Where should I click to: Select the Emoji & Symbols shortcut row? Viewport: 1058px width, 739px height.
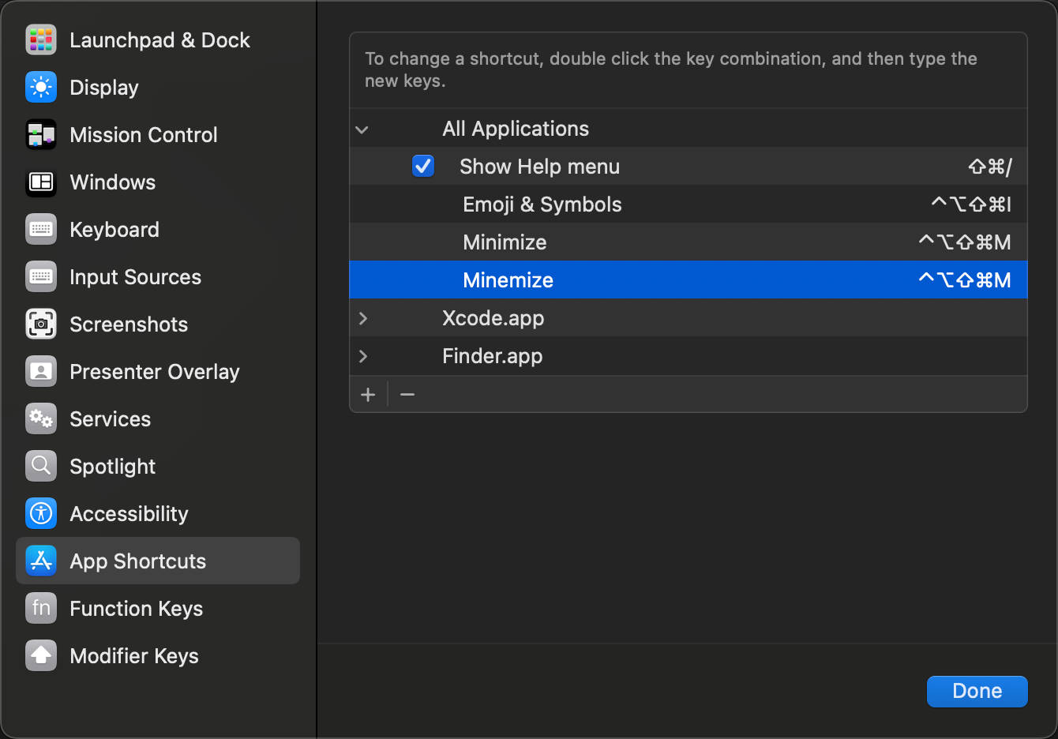coord(688,204)
